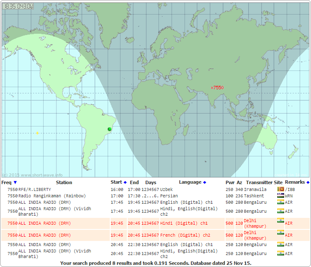Click English (Digital) ch1 at 20:45 row
Viewport: 311px width, 267px height.
click(186, 245)
